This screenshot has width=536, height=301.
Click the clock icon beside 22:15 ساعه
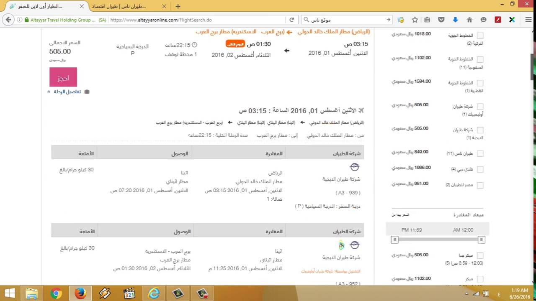click(194, 45)
